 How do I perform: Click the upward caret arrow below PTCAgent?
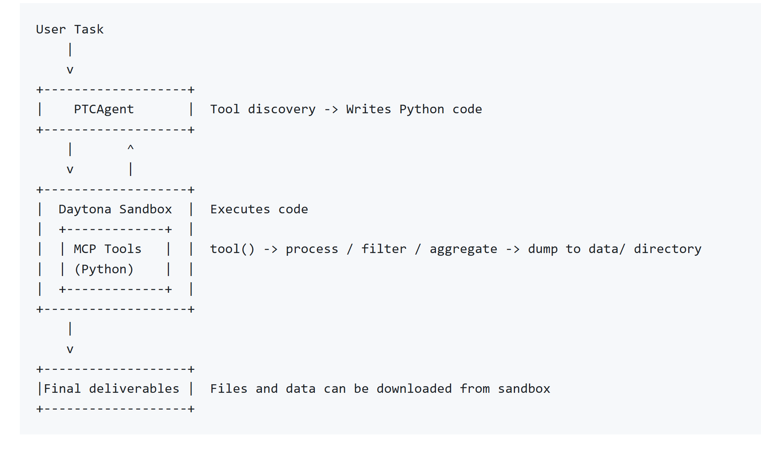(130, 148)
